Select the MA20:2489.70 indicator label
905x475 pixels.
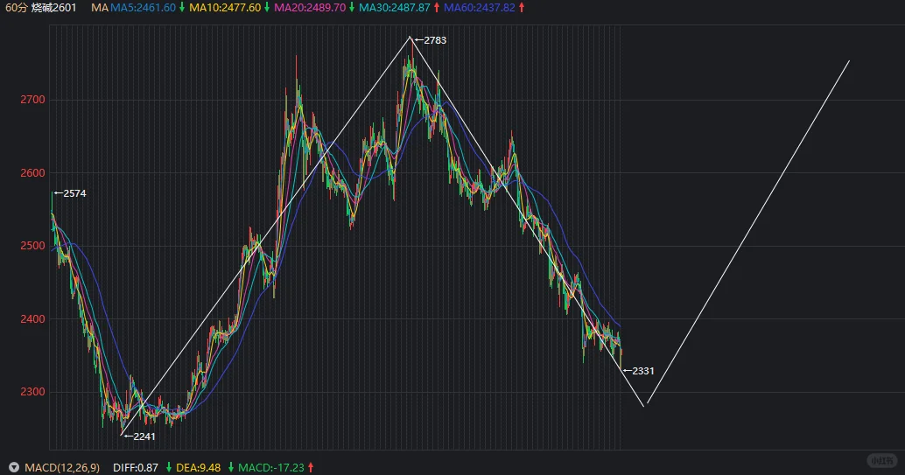[310, 8]
